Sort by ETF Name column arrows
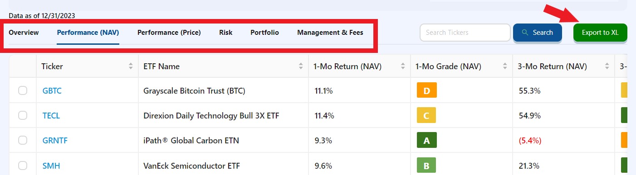636x175 pixels. pos(301,66)
